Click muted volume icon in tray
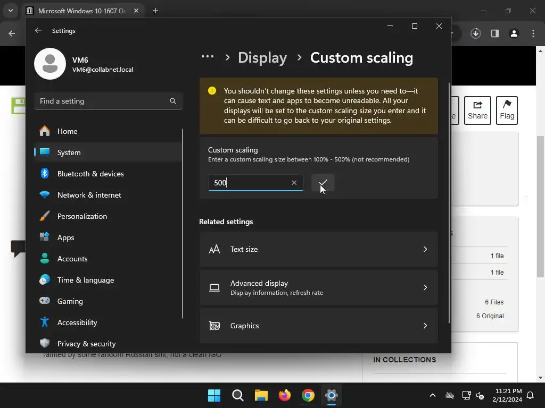 coord(481,395)
